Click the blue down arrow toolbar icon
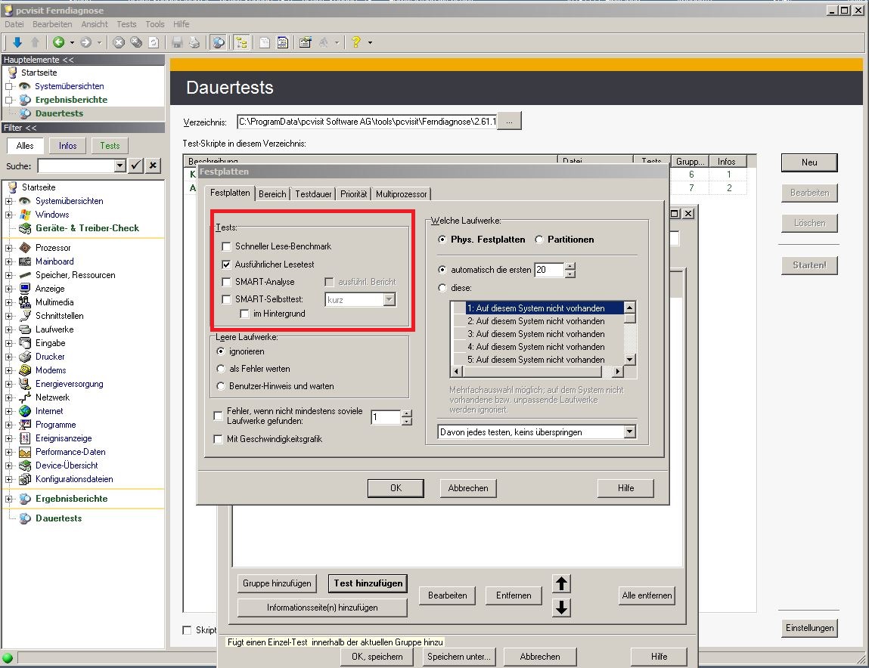This screenshot has height=668, width=869. pos(17,42)
